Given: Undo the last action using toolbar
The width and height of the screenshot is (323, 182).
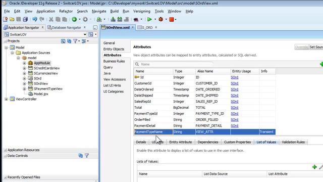Looking at the screenshot, I should (35, 19).
